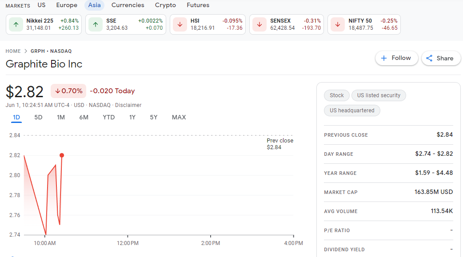This screenshot has height=257, width=463.
Task: Click the SENSEX red down-arrow icon
Action: click(x=259, y=24)
